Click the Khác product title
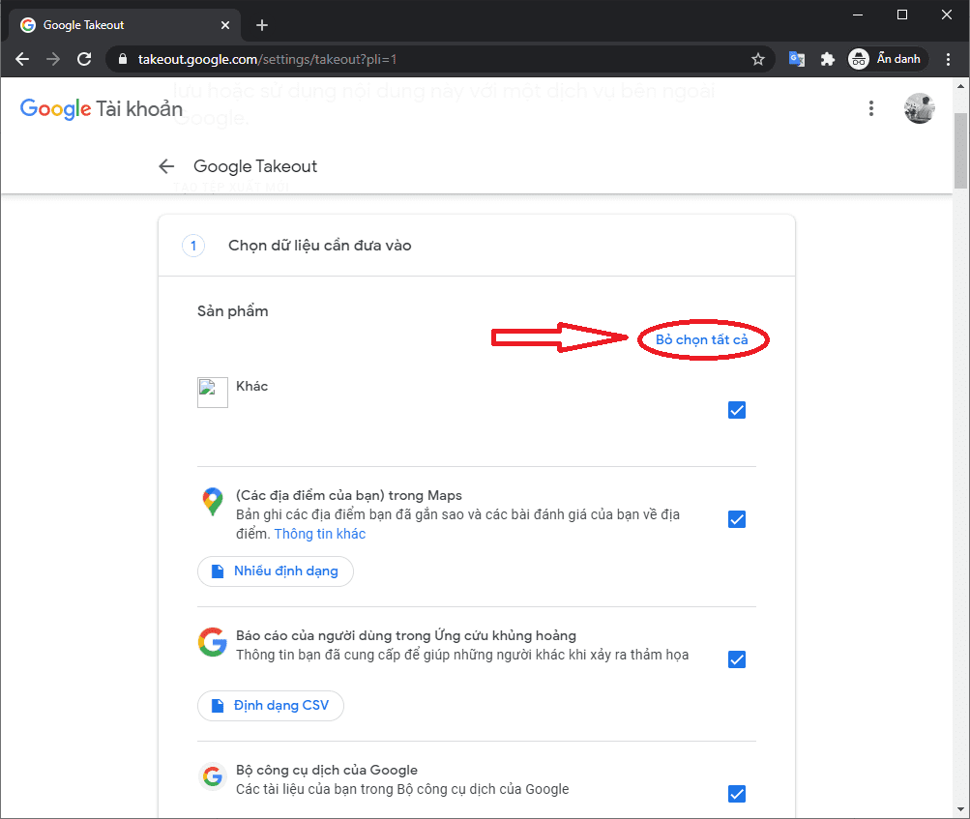The image size is (970, 819). tap(251, 386)
